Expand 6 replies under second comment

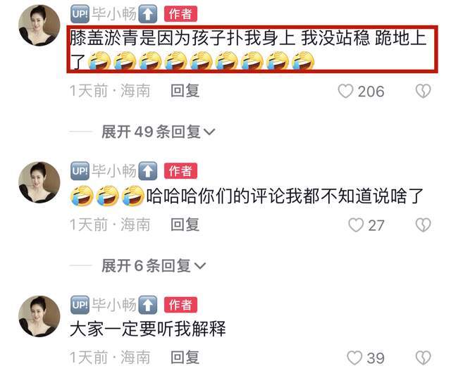point(154,265)
